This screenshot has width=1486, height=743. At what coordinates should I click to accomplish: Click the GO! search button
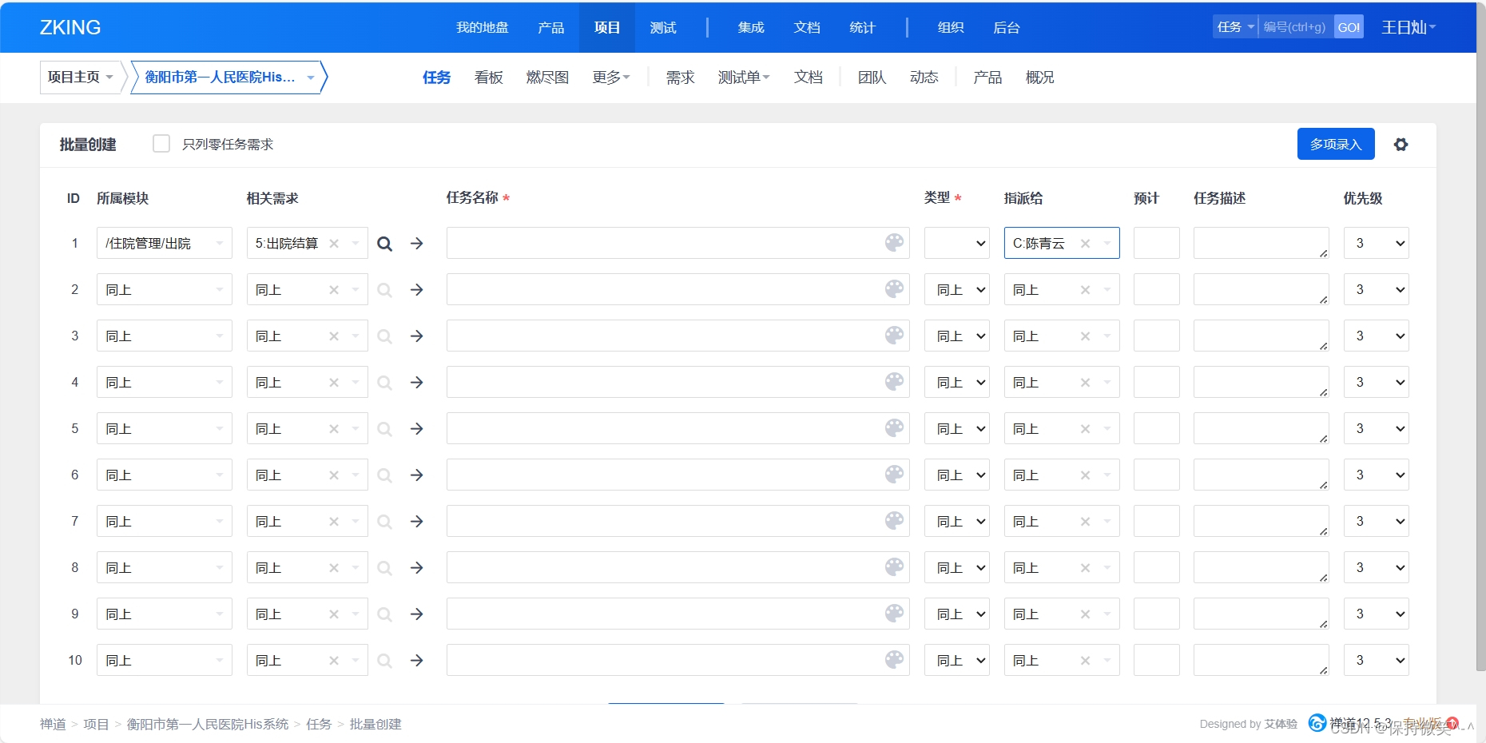pos(1349,27)
